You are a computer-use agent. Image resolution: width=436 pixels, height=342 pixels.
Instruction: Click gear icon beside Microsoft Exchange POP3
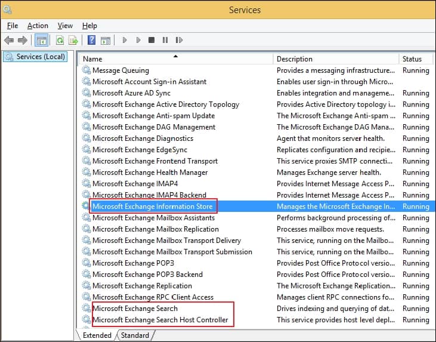click(86, 263)
